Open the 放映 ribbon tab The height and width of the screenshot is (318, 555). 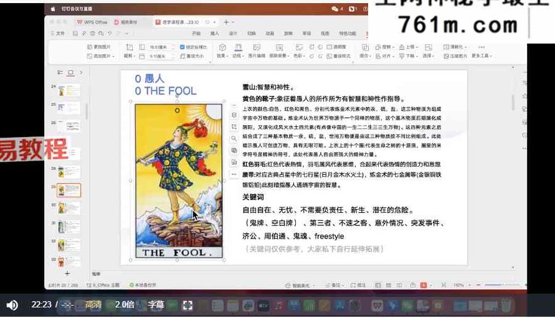[288, 33]
